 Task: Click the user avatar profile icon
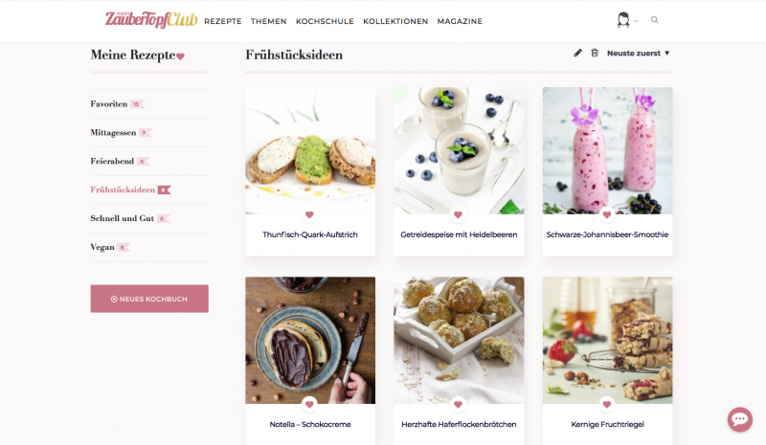tap(623, 20)
